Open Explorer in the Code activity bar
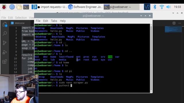Screen dimensions: 184x103 [x=5, y=24]
